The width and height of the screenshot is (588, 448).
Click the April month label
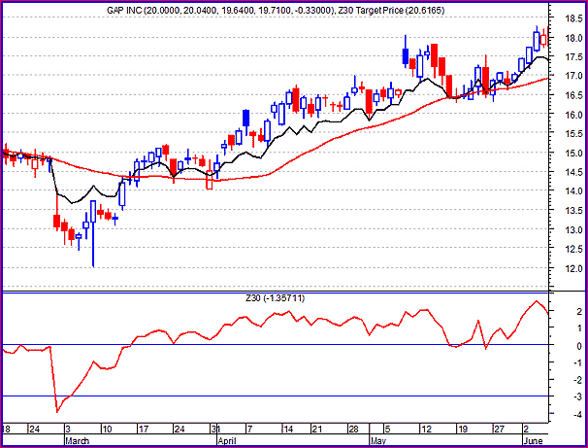point(227,440)
